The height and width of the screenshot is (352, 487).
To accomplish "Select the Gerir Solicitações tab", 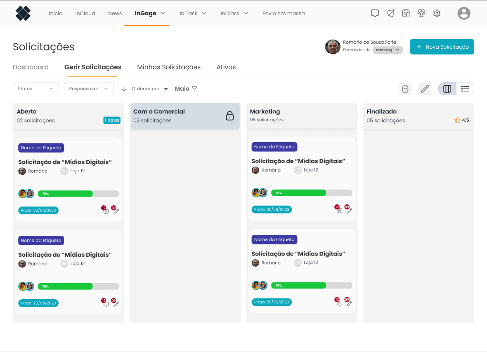I will coord(93,67).
